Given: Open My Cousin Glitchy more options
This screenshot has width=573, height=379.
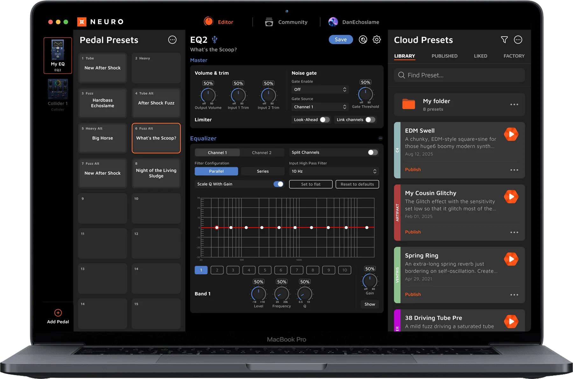Looking at the screenshot, I should (514, 232).
